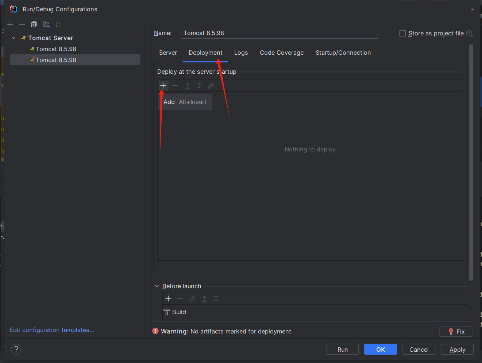This screenshot has height=363, width=482.
Task: Click the Cancel button
Action: click(x=419, y=349)
